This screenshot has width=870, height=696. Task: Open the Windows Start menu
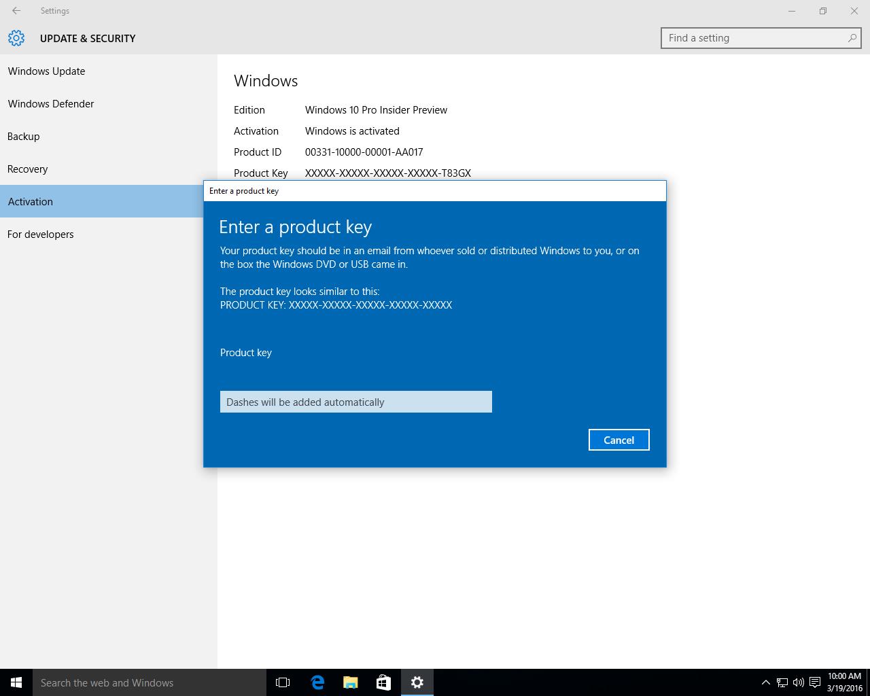tap(16, 682)
